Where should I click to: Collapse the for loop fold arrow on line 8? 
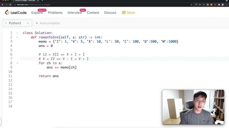tap(18, 63)
